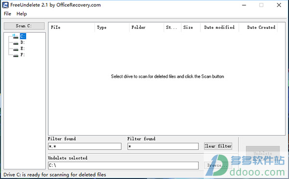Focus the Undelete selected path field C:\

[x=123, y=166]
